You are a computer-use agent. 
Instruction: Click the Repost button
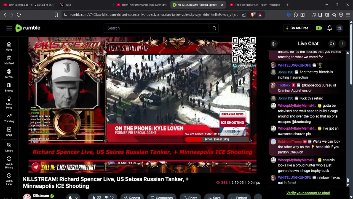132,197
